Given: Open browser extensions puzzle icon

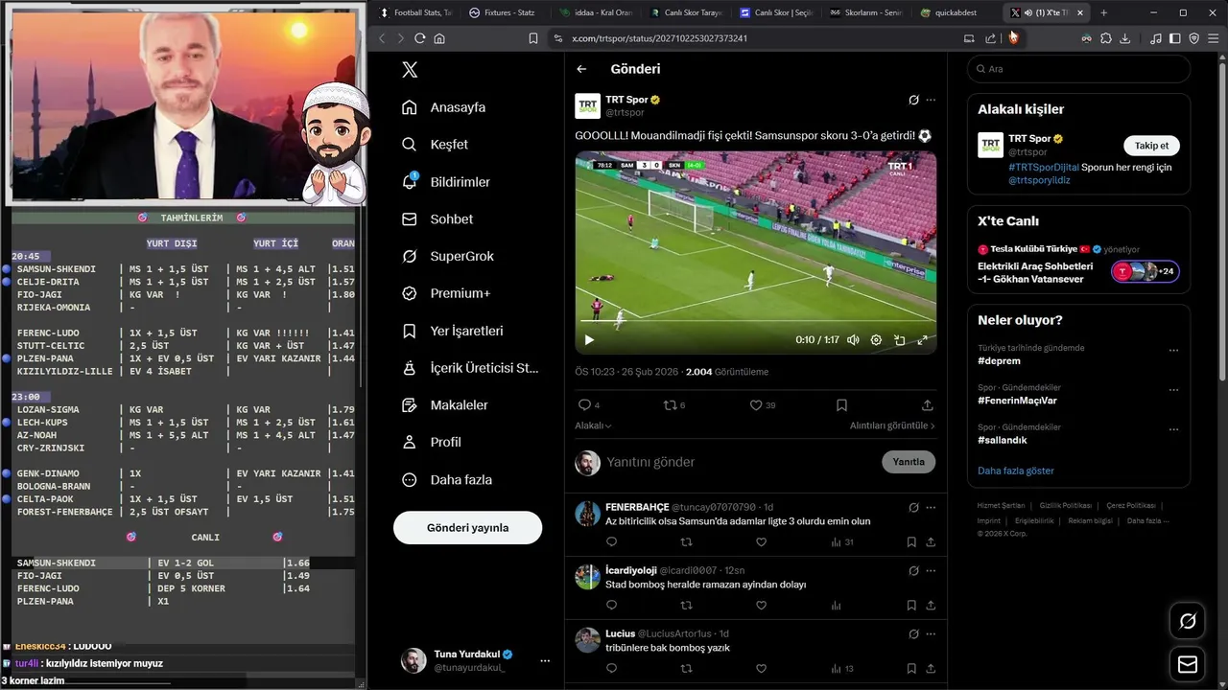Looking at the screenshot, I should coord(1106,38).
